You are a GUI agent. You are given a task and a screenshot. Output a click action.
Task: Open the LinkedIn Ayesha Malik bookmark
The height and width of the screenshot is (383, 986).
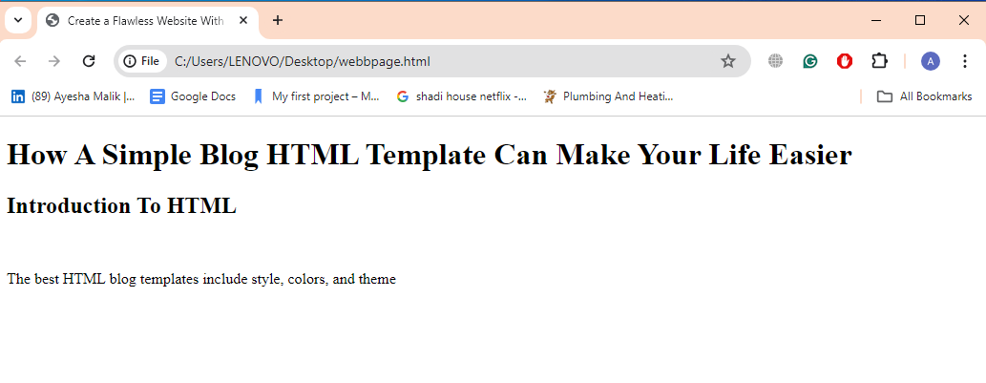click(x=73, y=96)
